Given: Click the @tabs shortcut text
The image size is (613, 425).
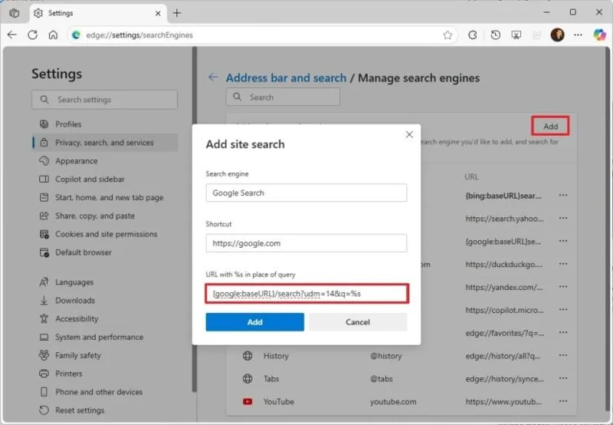Looking at the screenshot, I should (x=381, y=379).
